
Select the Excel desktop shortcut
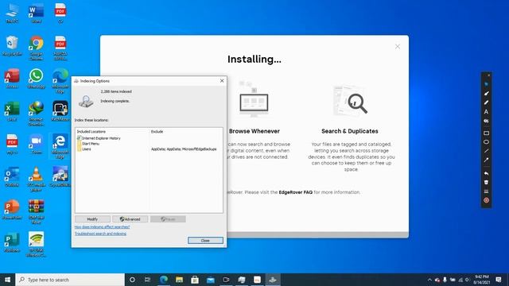pos(12,111)
